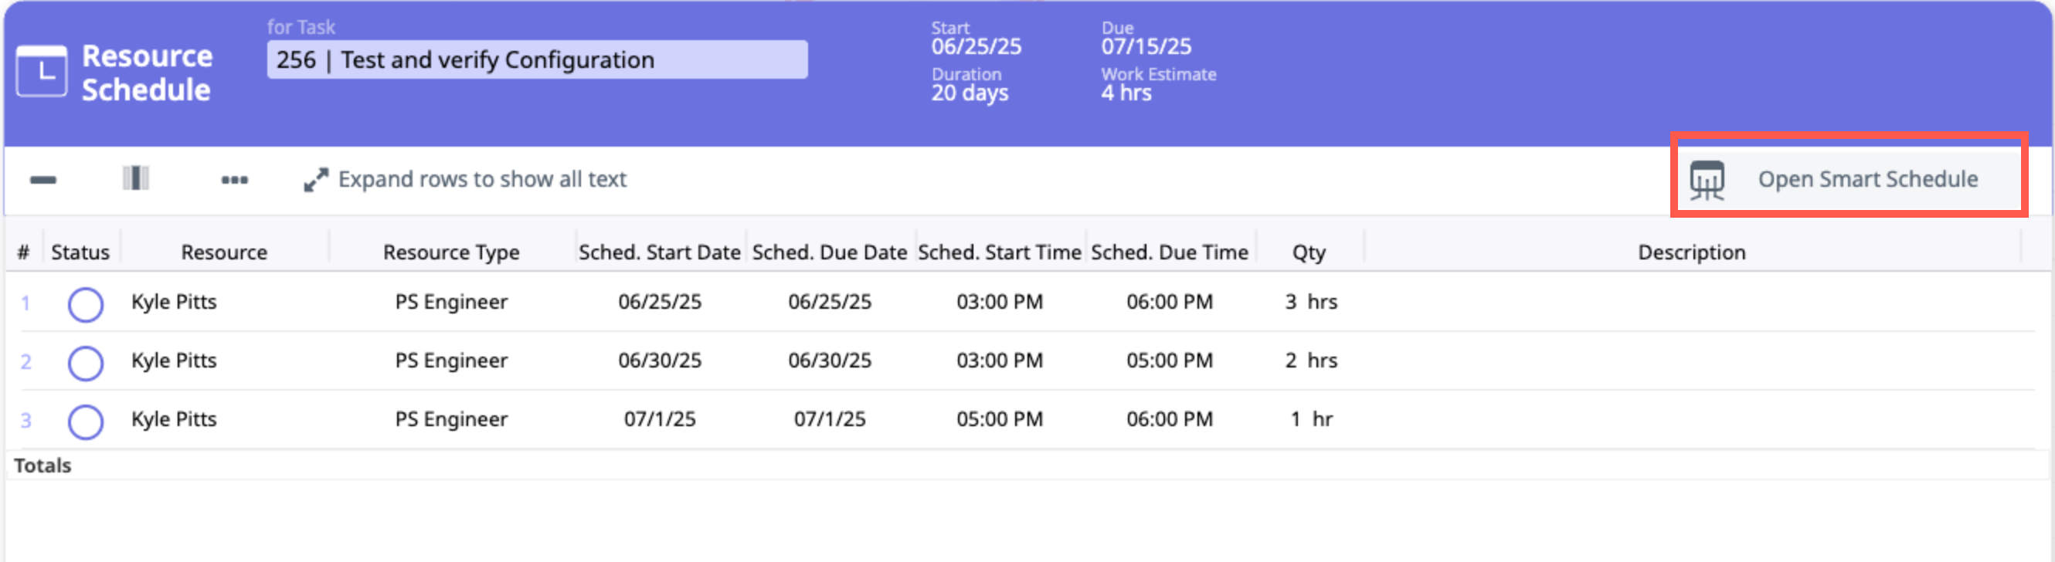The image size is (2055, 562).
Task: Sort by Resource Type column header
Action: click(450, 252)
